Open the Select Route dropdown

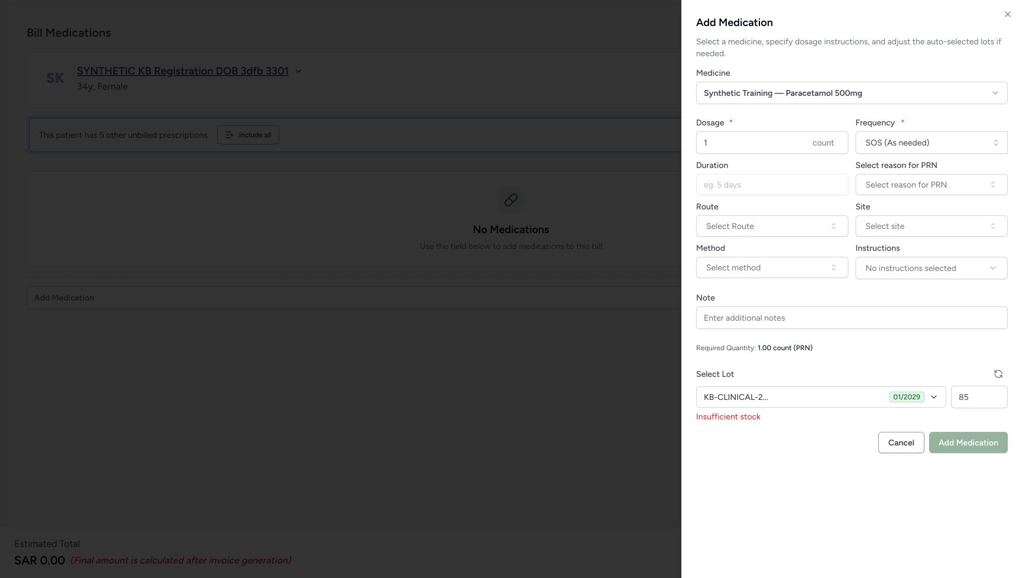tap(772, 226)
